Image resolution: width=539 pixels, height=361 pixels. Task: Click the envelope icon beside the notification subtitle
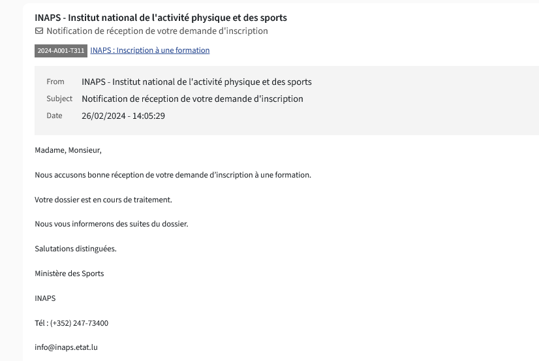(39, 31)
